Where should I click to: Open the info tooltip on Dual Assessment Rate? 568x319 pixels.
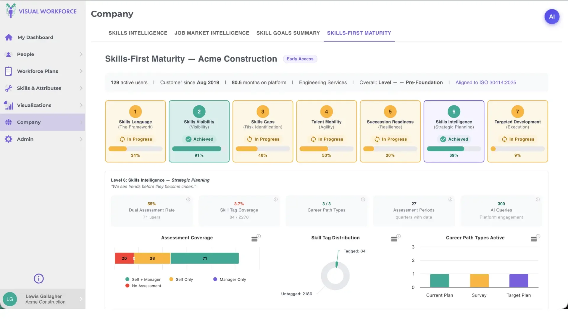click(188, 200)
